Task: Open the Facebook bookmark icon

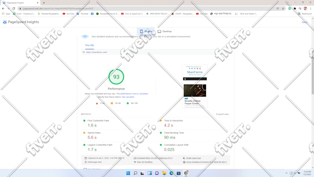Action: 92,14
